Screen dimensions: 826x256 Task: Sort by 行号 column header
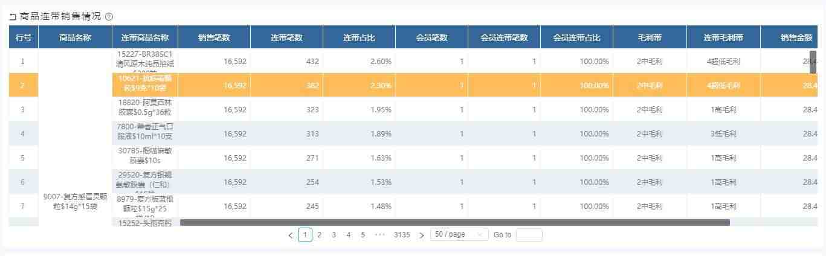pos(24,37)
